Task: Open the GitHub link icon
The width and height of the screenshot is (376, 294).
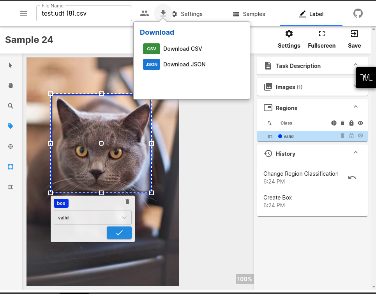Action: [358, 14]
